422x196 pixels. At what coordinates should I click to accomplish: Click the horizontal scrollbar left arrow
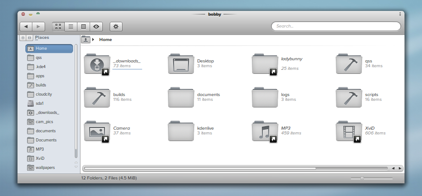pyautogui.click(x=393, y=168)
